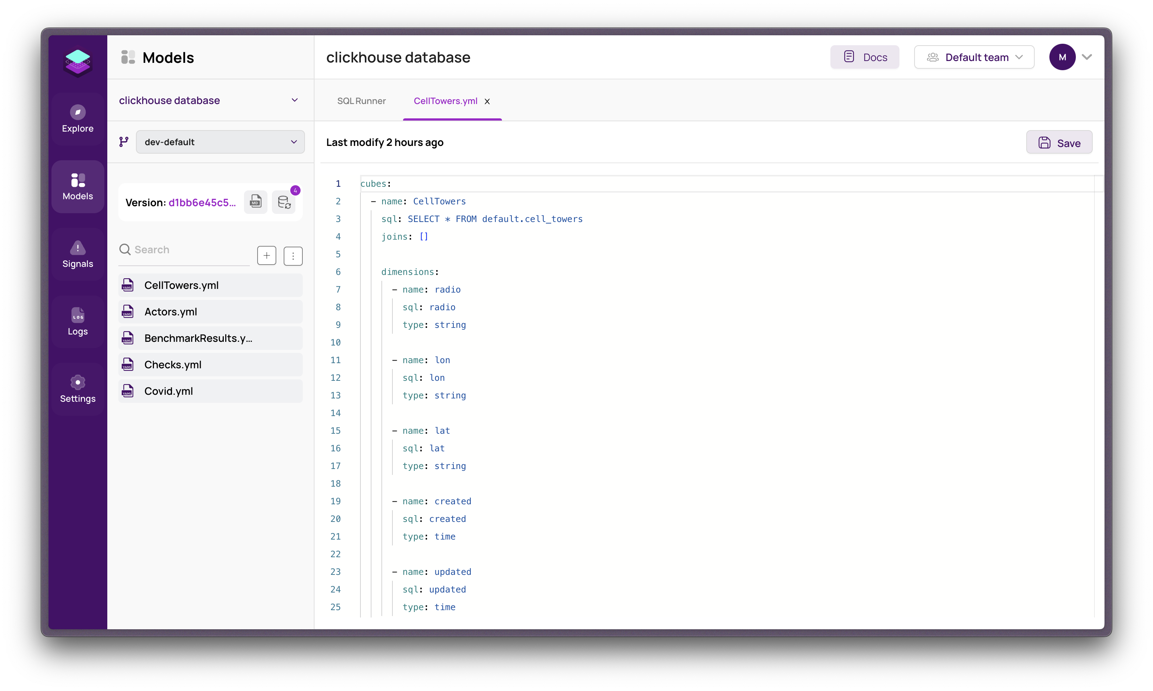The width and height of the screenshot is (1153, 691).
Task: Open the Actors.yml model file
Action: pos(170,311)
